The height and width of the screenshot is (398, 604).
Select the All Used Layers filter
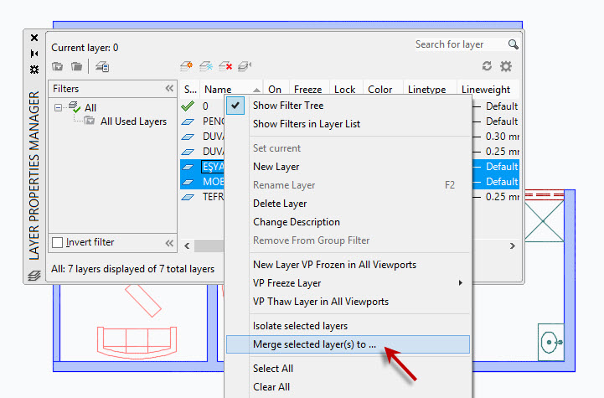(134, 121)
